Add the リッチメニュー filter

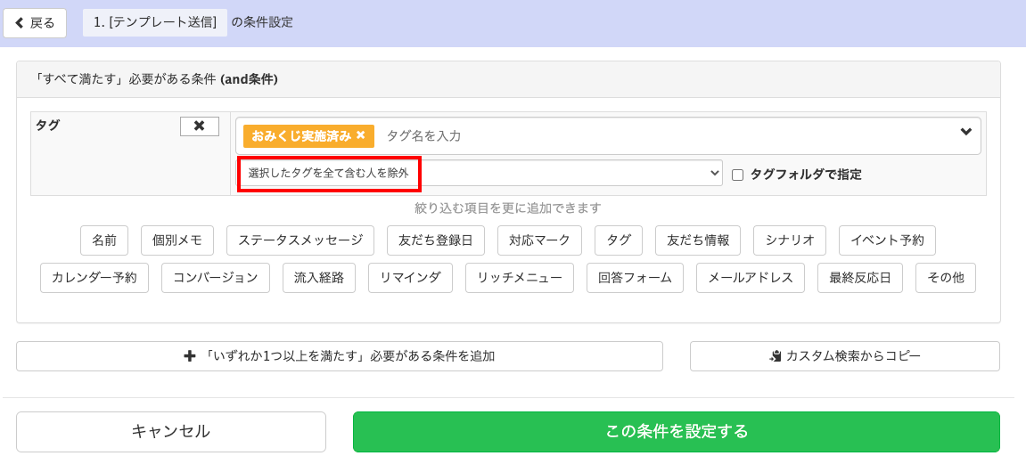521,278
